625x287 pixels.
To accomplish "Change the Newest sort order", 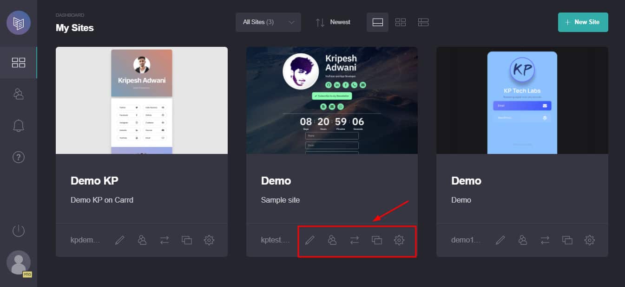I will pyautogui.click(x=333, y=22).
